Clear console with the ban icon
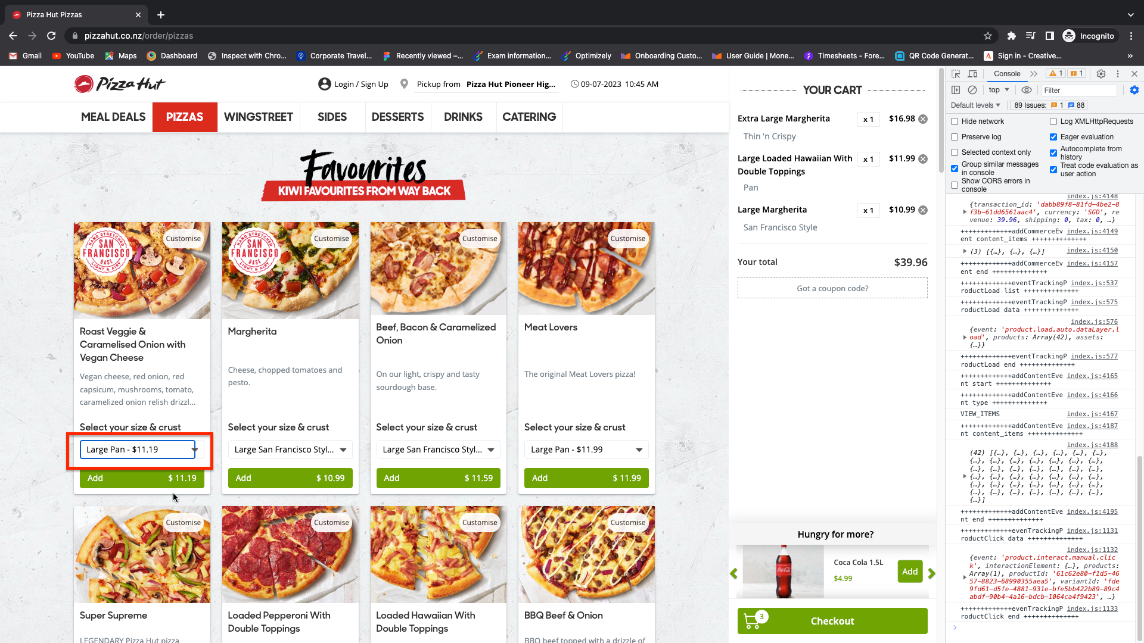Screen dimensions: 1144x643 click(972, 90)
